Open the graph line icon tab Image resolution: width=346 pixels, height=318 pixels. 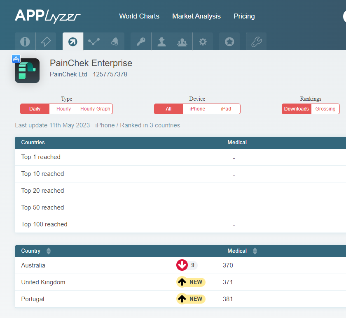coord(94,41)
